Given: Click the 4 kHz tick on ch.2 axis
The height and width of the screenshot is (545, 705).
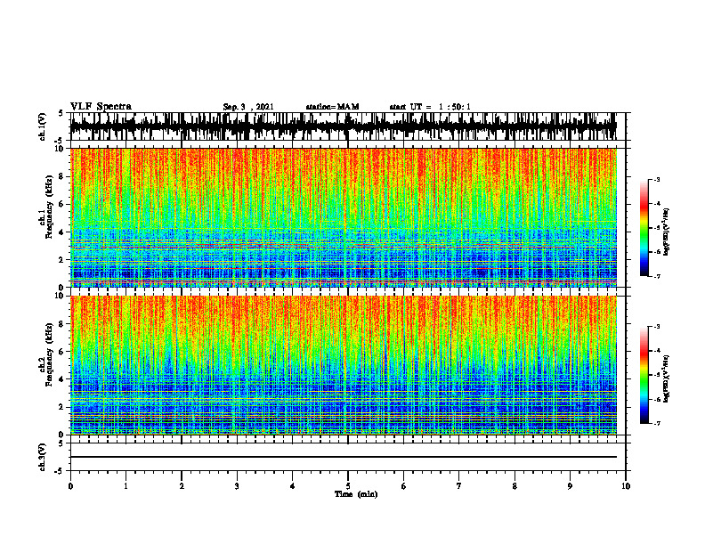Looking at the screenshot, I should (x=62, y=379).
